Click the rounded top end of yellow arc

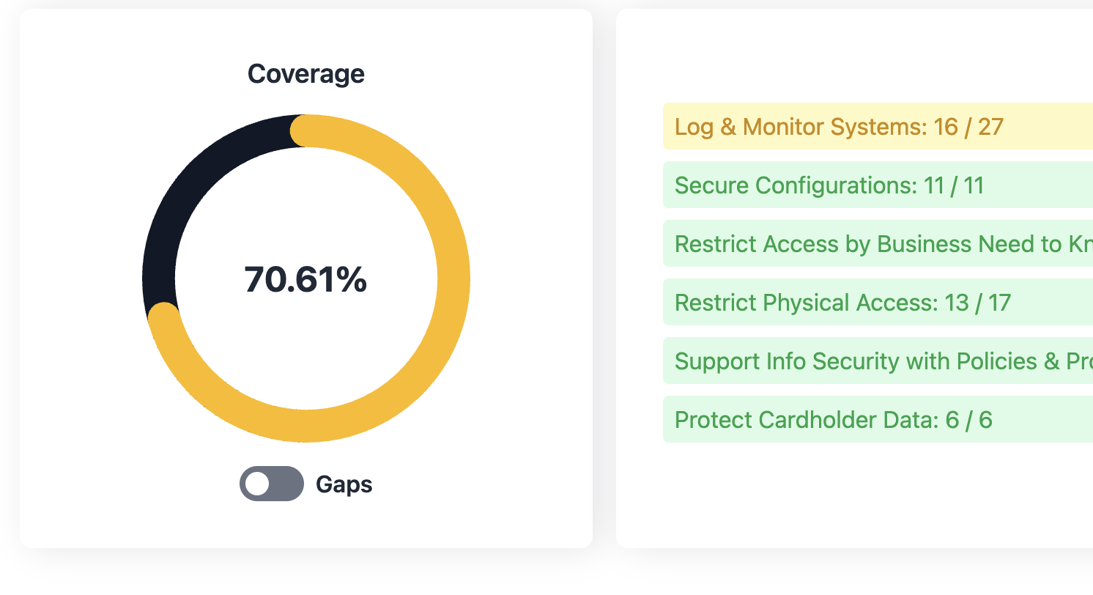tap(306, 131)
